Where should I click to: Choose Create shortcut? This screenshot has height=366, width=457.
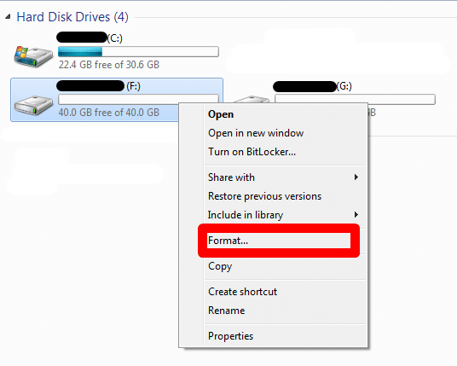(242, 292)
